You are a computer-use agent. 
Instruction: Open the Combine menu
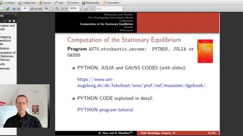coord(8,3)
